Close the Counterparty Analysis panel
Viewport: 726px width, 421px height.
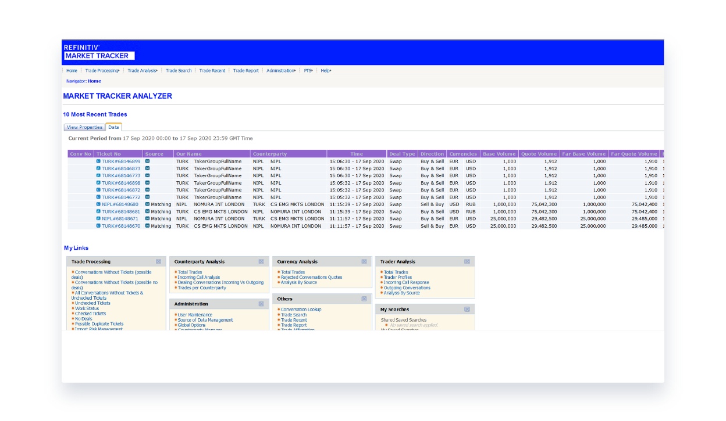coord(261,262)
